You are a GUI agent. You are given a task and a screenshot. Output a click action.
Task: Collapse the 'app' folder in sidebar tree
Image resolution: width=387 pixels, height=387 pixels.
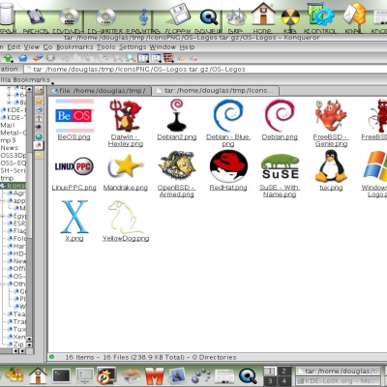3,200
